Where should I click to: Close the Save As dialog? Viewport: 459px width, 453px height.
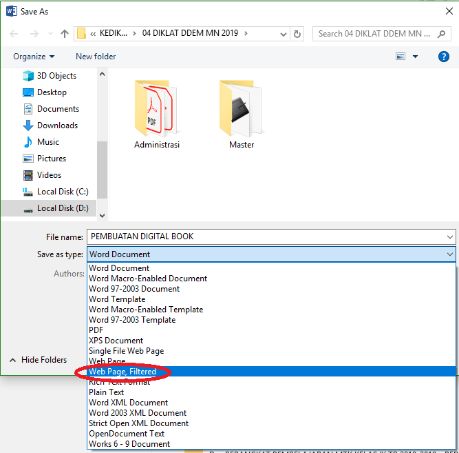[x=449, y=11]
